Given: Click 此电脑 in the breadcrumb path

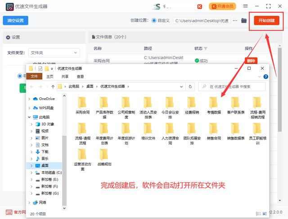Looking at the screenshot, I should [74, 87].
